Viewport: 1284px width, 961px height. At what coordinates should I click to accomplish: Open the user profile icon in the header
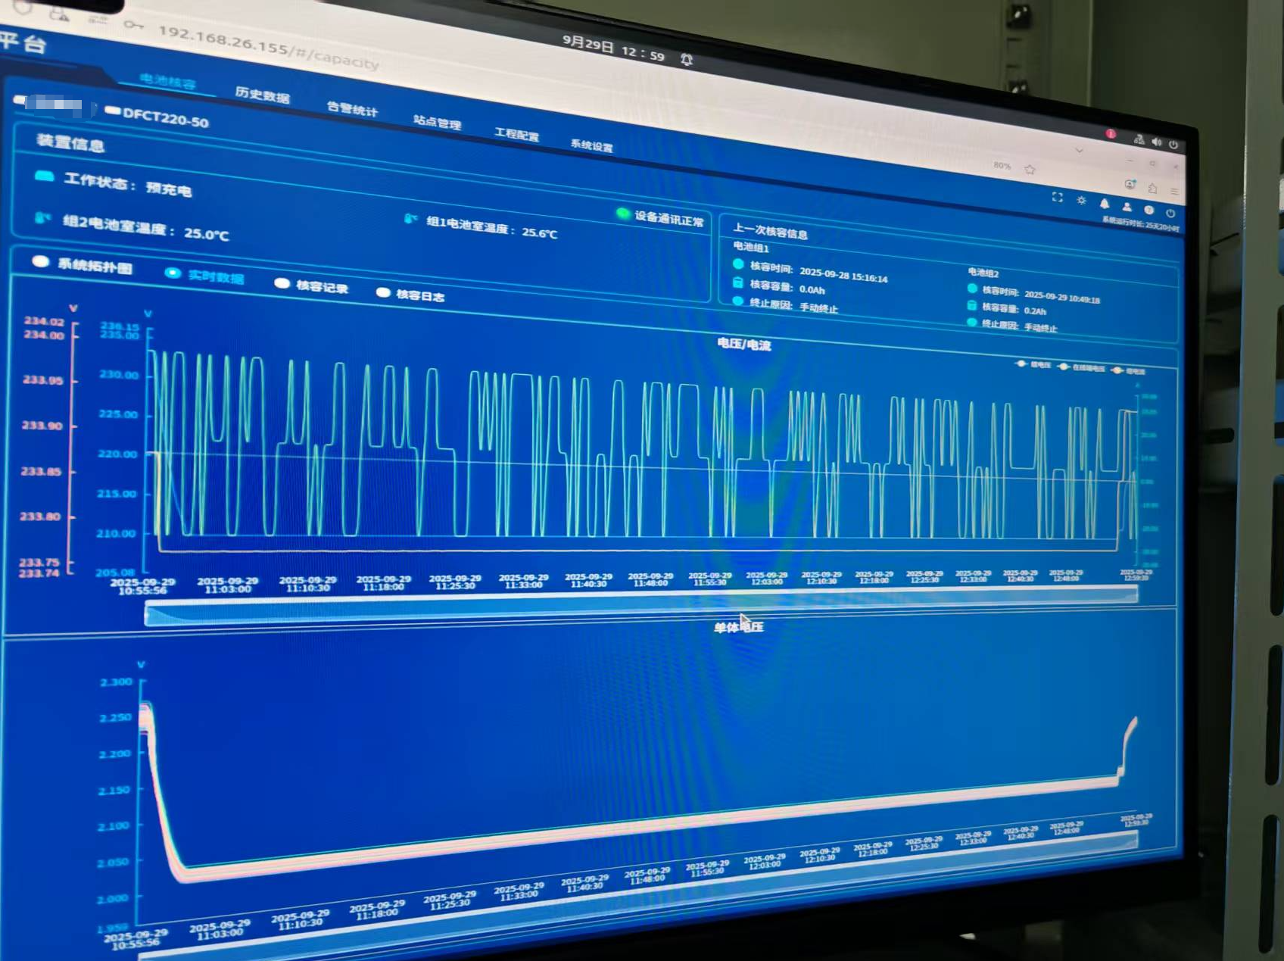point(1127,207)
